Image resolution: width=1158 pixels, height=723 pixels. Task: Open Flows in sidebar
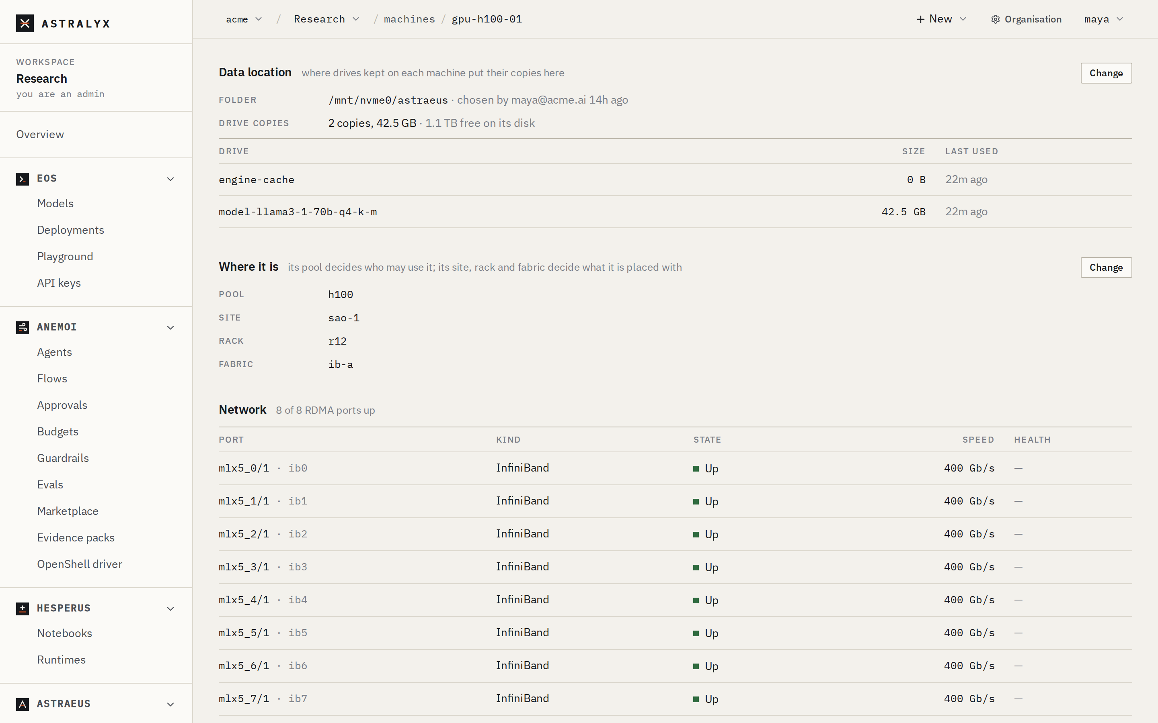(52, 379)
